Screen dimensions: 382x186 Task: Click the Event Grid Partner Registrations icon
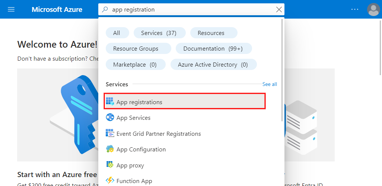(x=110, y=133)
